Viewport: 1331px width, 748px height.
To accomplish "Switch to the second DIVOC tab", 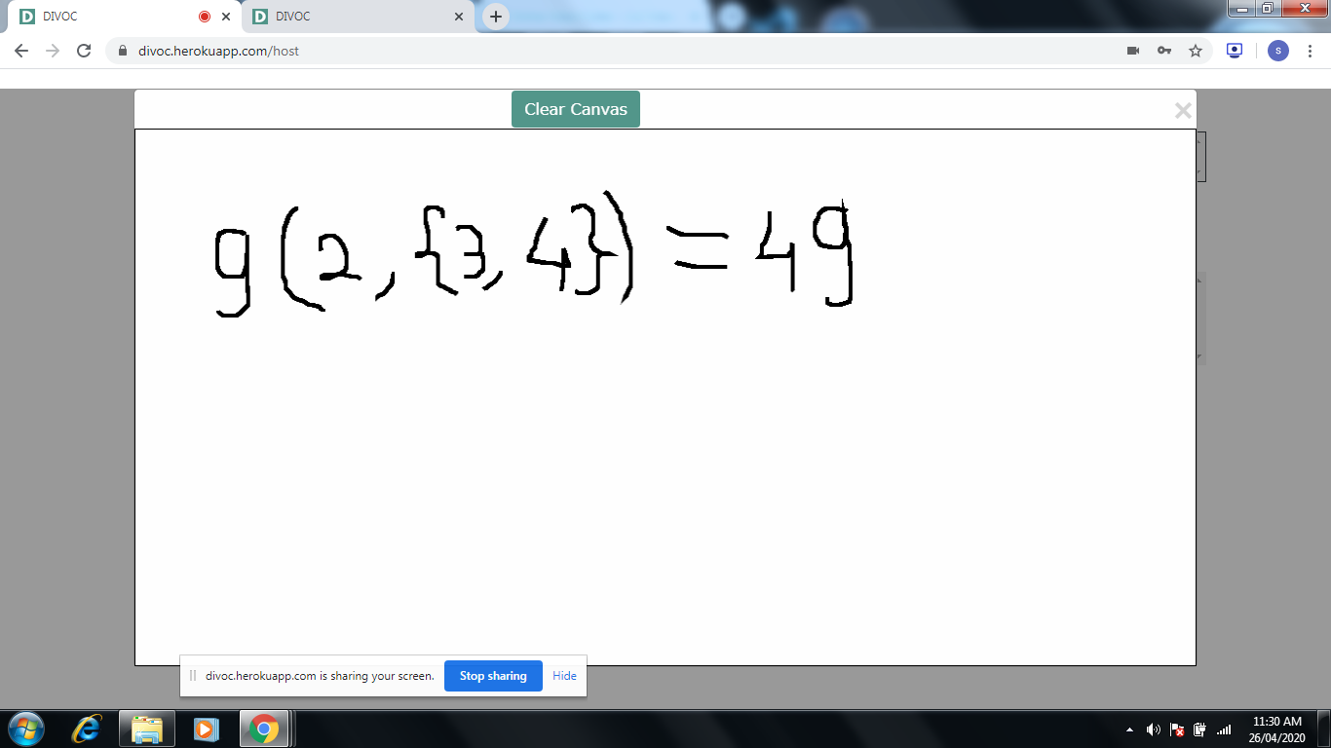I will 356,17.
